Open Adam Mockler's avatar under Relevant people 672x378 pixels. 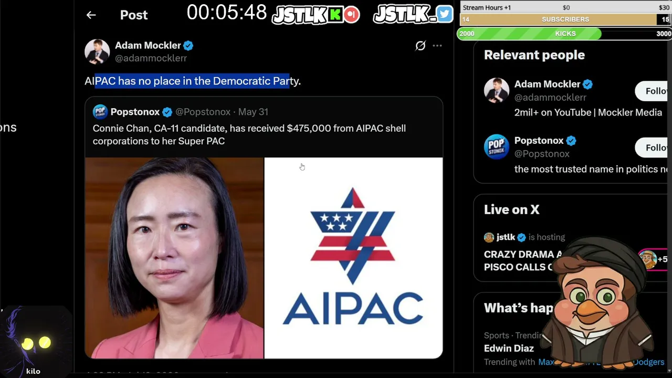click(x=497, y=90)
